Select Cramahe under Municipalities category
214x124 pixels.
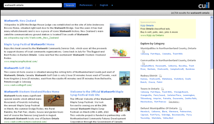tap(167, 54)
